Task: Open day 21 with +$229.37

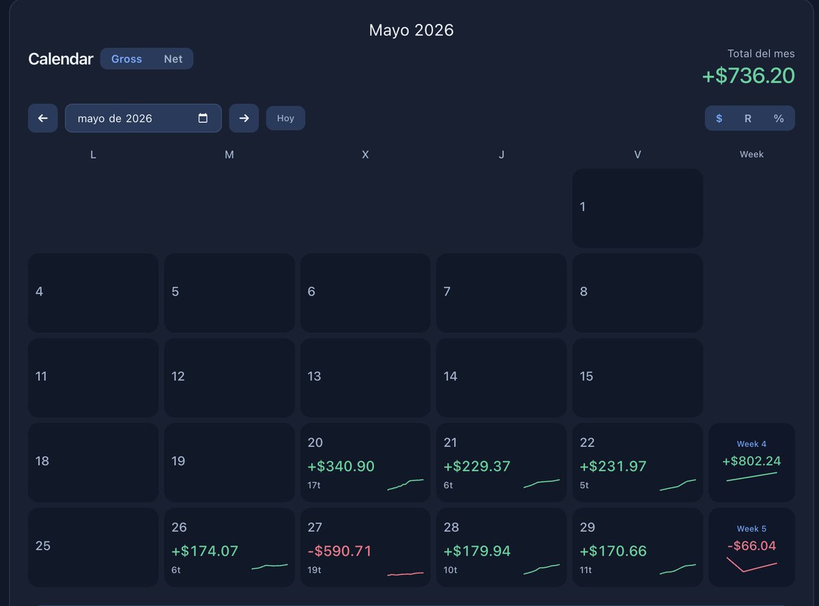Action: coord(502,463)
